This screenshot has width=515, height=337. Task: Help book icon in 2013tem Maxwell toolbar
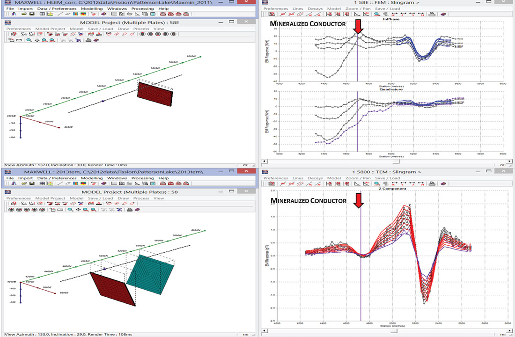[104, 183]
